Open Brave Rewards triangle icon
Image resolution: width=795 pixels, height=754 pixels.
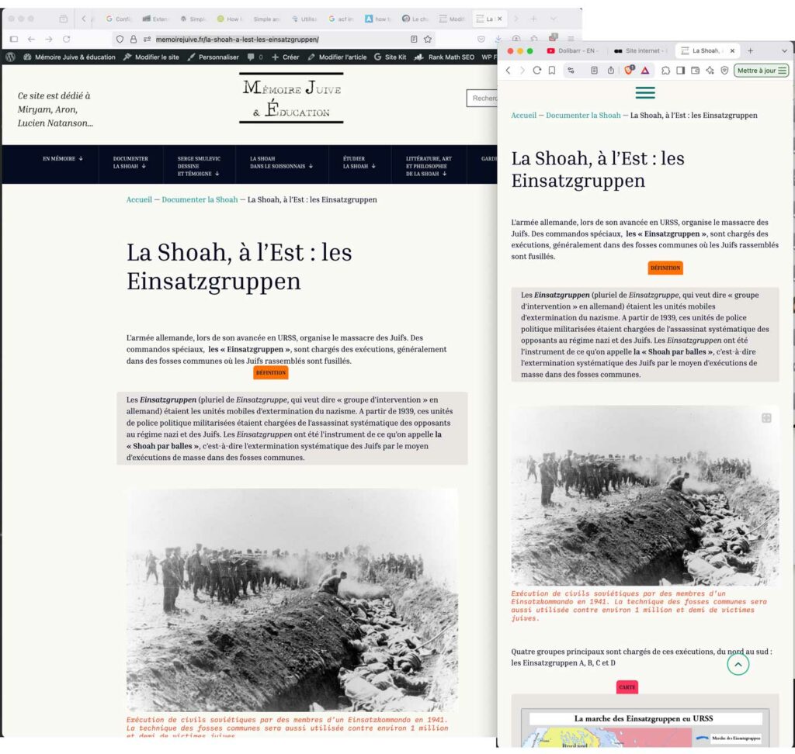coord(644,70)
